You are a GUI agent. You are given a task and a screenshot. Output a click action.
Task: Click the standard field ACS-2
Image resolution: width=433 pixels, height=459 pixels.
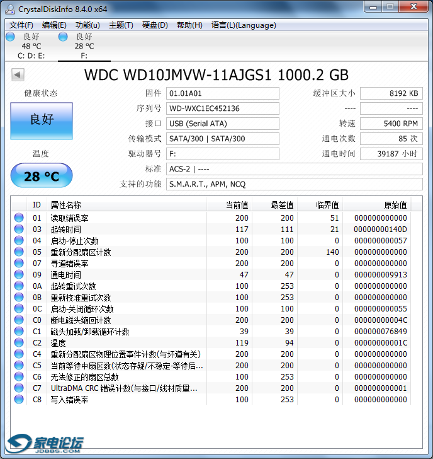tap(295, 169)
